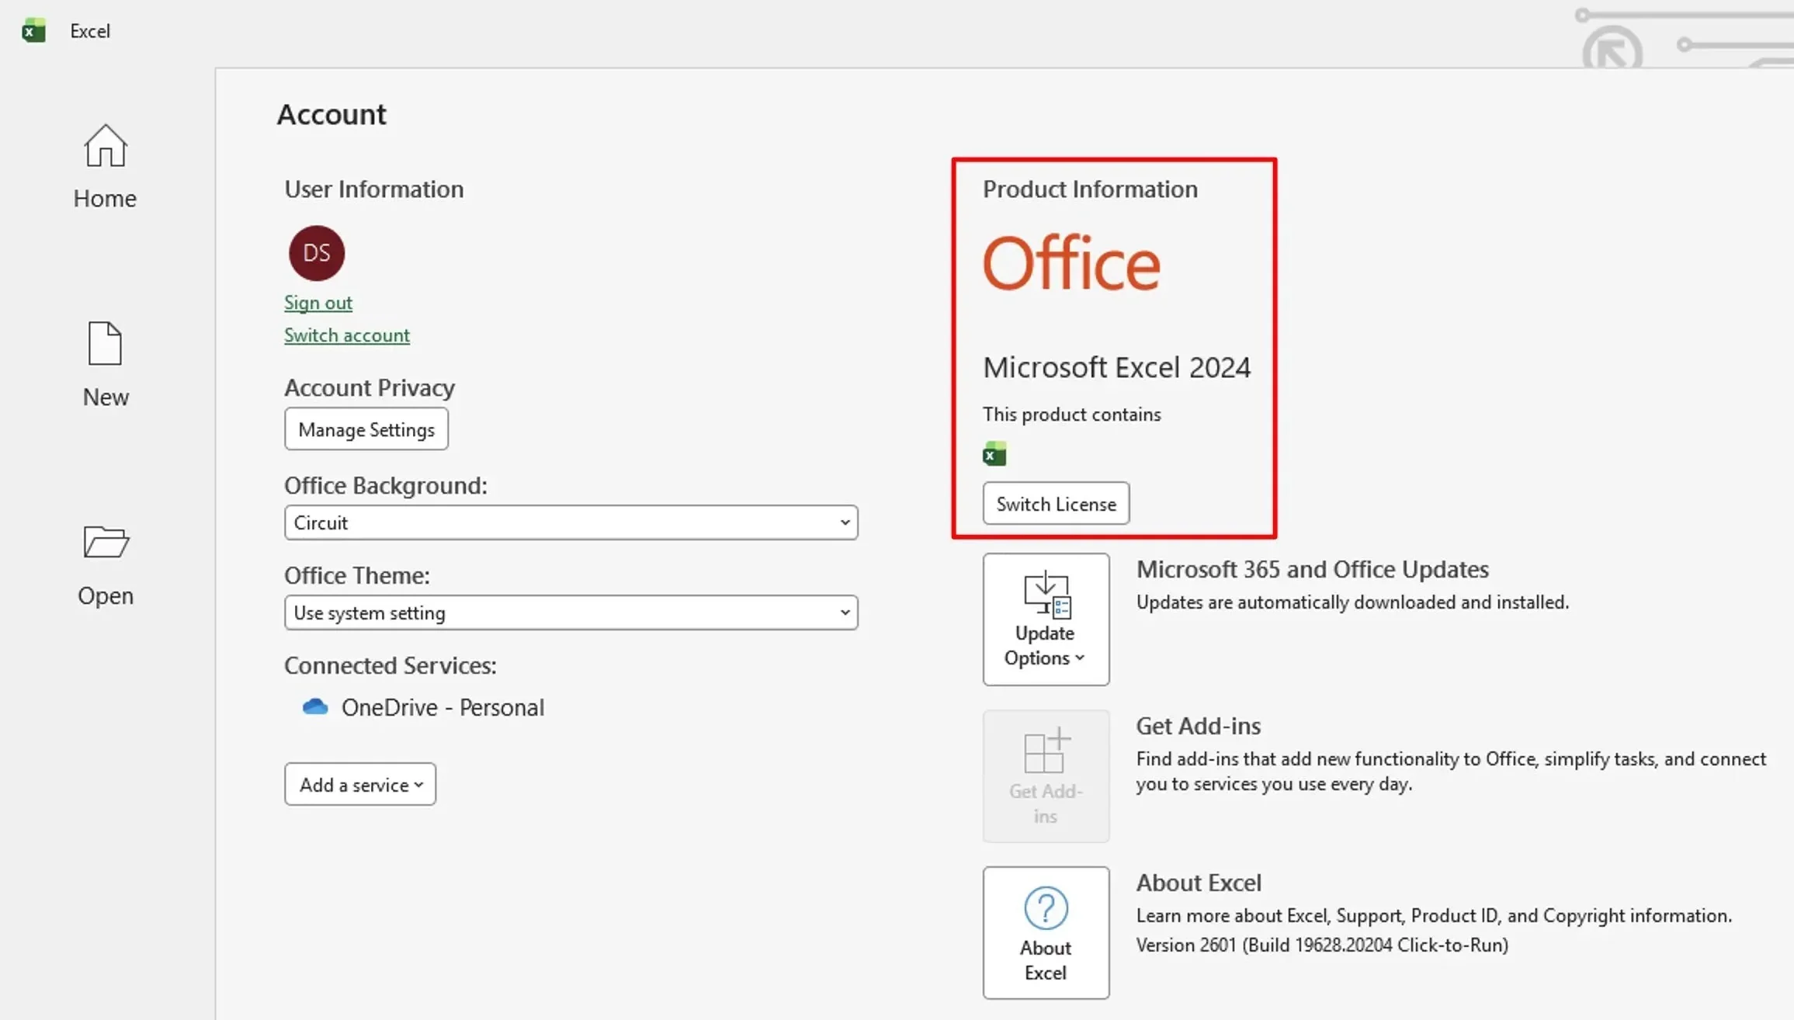Image resolution: width=1794 pixels, height=1020 pixels.
Task: Click the DS user avatar circle
Action: [x=317, y=253]
